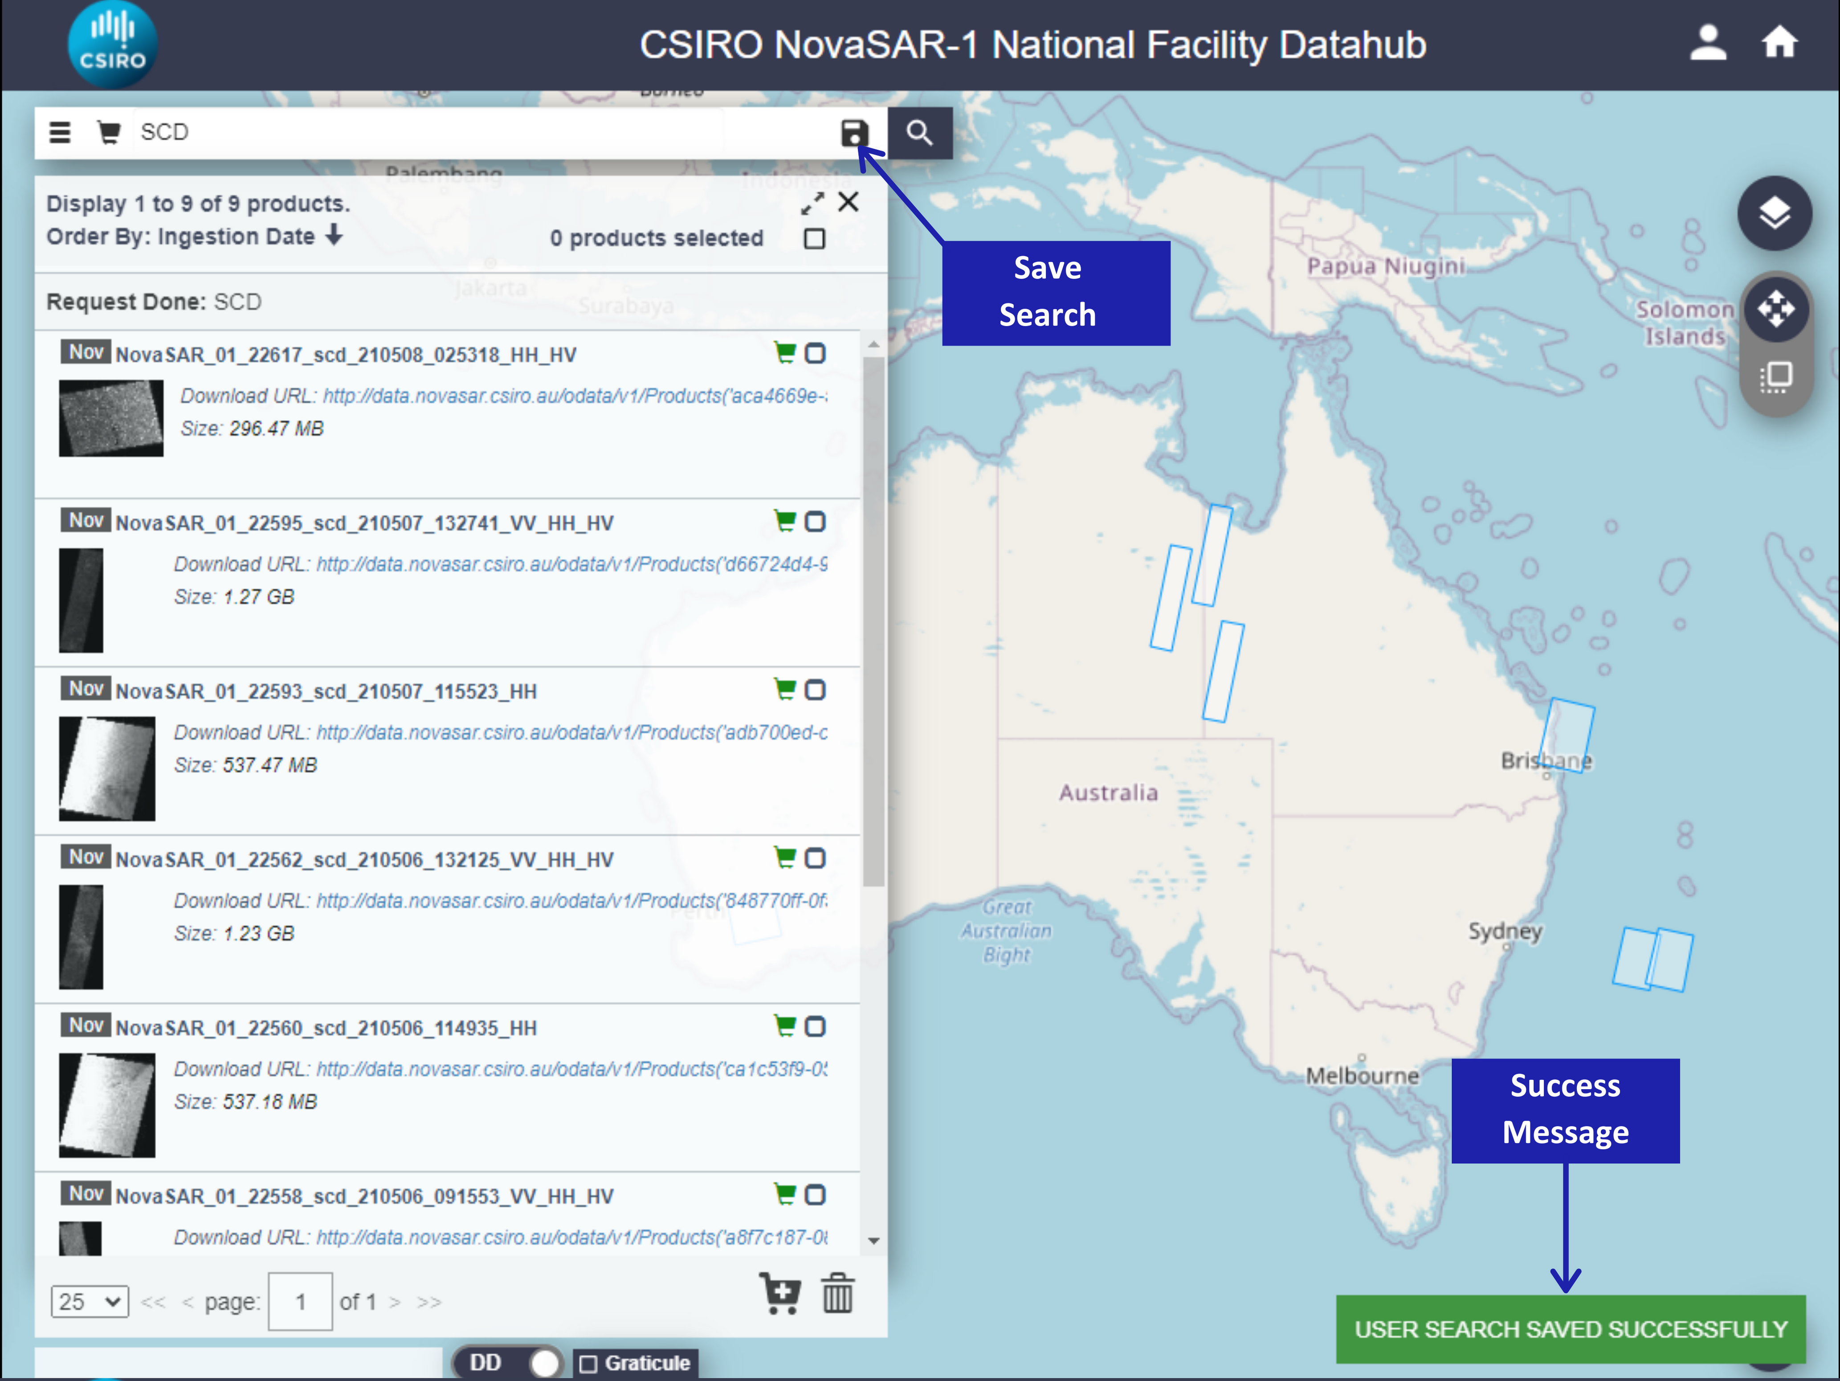Reverse ingestion date sort order arrow
This screenshot has width=1840, height=1381.
(335, 235)
